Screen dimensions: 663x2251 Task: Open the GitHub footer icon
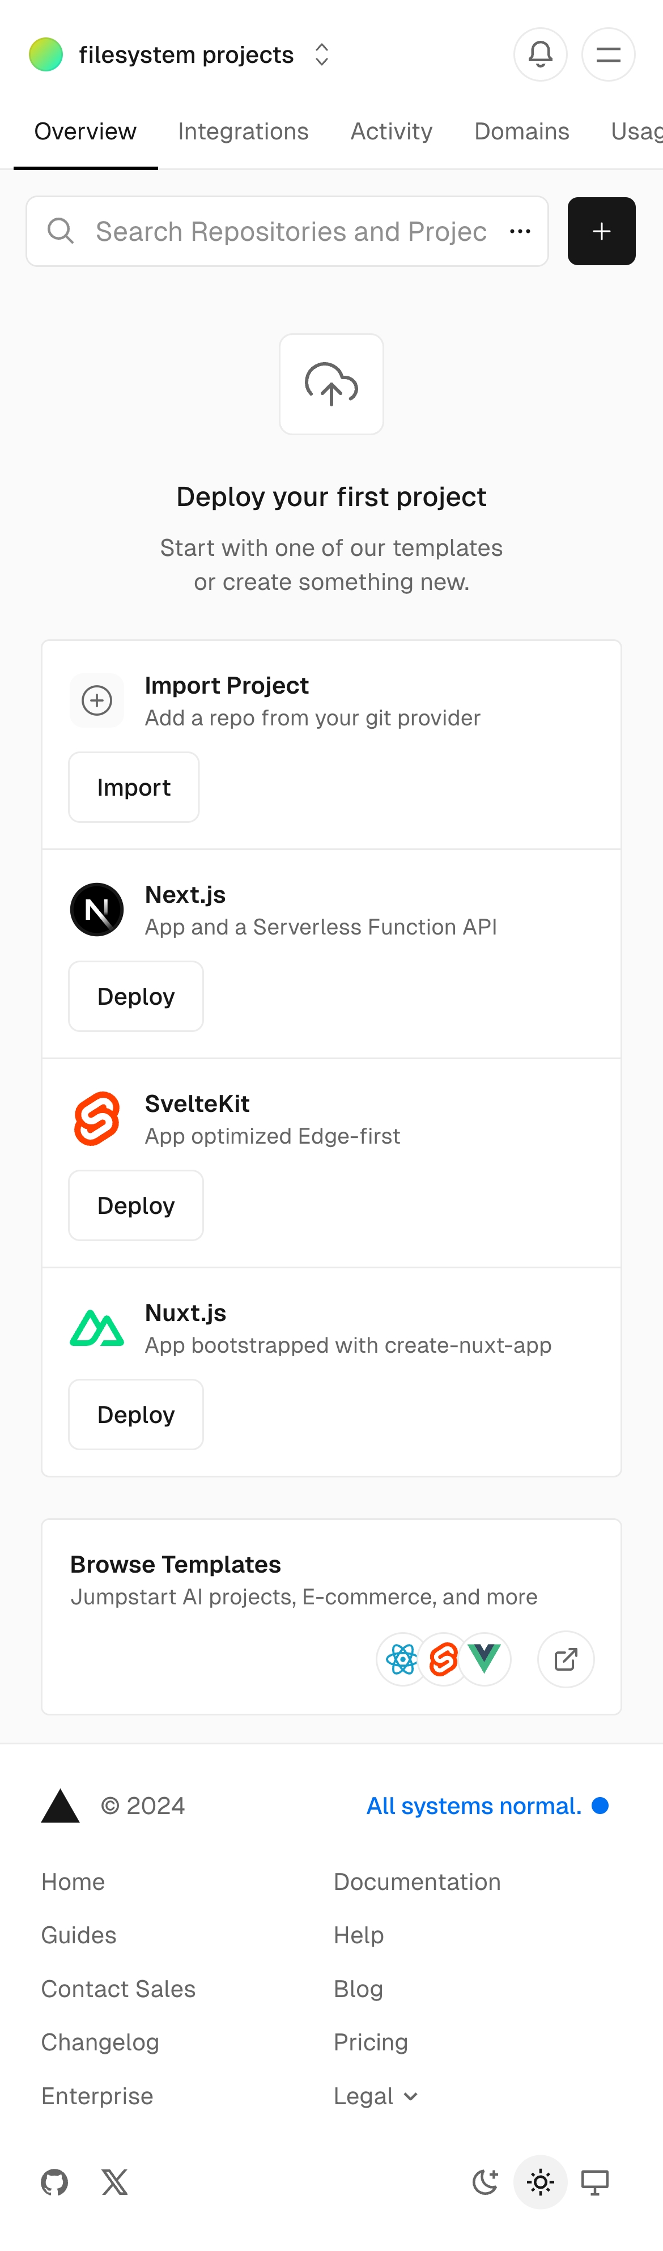54,2182
